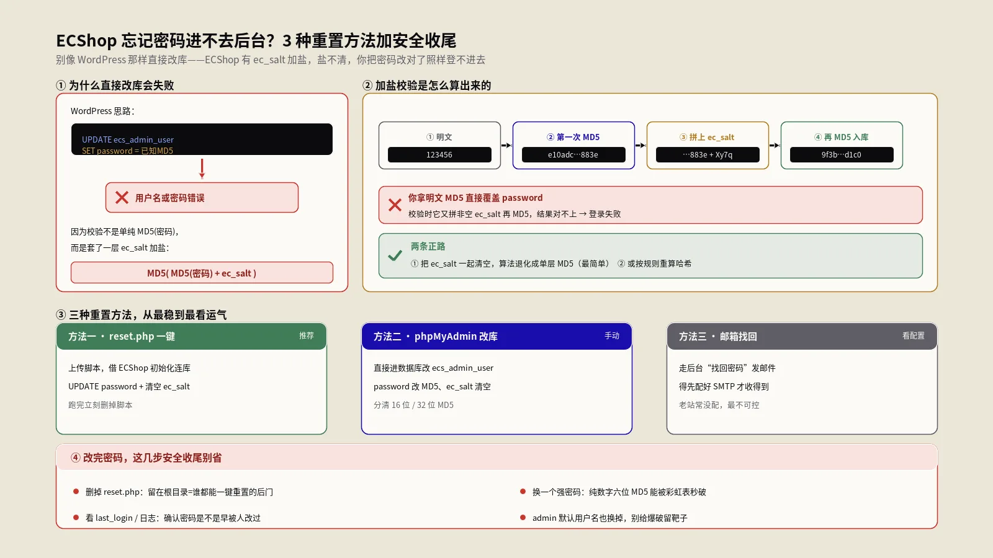Screen dimensions: 993x558
Task: Click the ④ 再 MD5 入库 step label
Action: 842,137
